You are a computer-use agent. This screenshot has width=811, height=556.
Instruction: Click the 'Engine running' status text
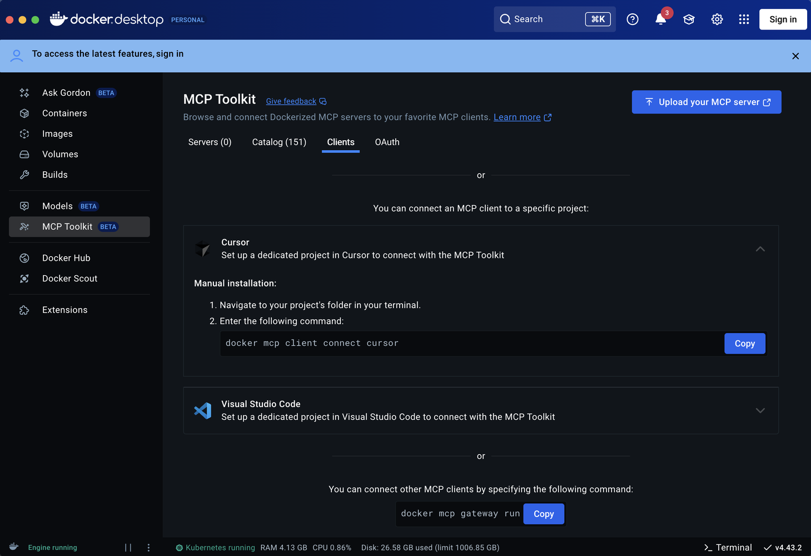point(53,548)
